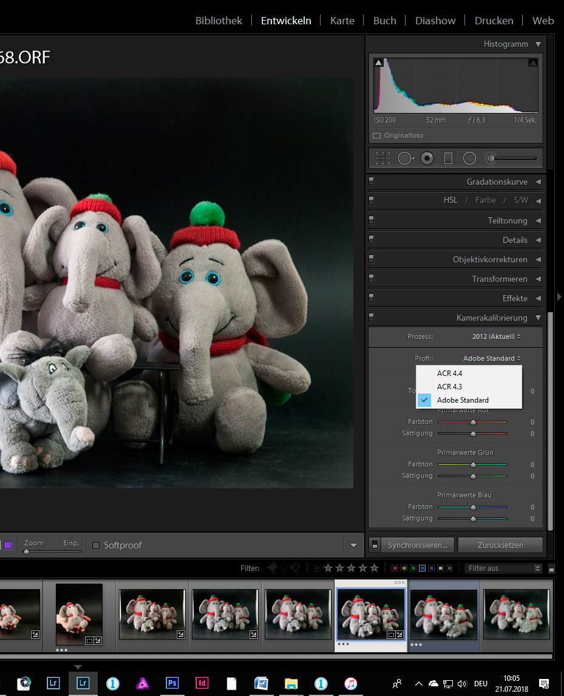Toggle shadow clipping indicator in histogram

(378, 63)
